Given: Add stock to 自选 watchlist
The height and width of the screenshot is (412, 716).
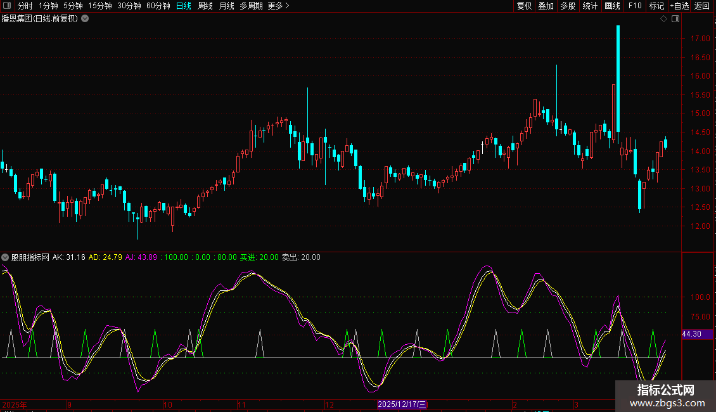Looking at the screenshot, I should point(679,6).
